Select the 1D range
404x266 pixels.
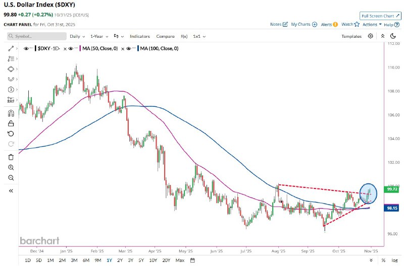[28, 260]
